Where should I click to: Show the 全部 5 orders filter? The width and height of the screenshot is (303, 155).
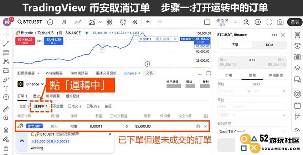(x=24, y=106)
